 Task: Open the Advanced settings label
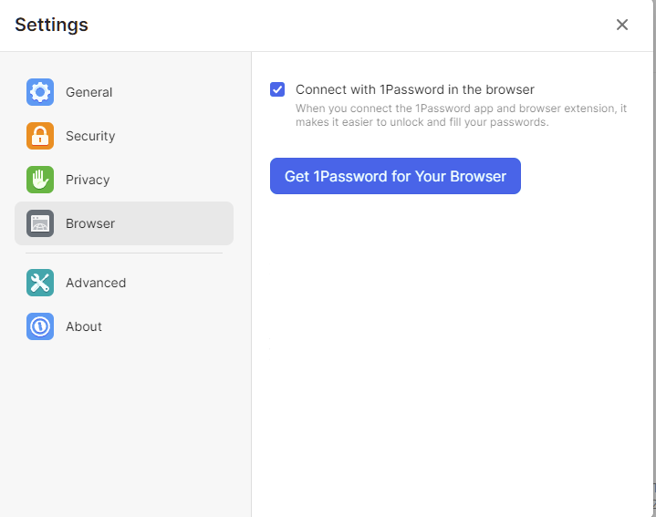pyautogui.click(x=96, y=283)
